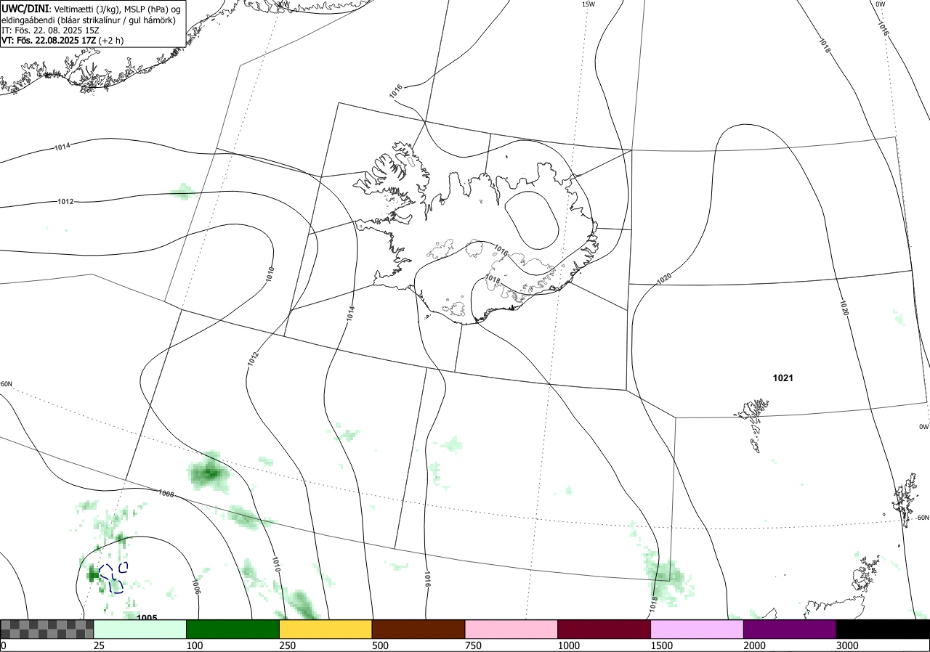
Task: Click the closed isobar oval inside eastern Iceland
Action: 532,219
